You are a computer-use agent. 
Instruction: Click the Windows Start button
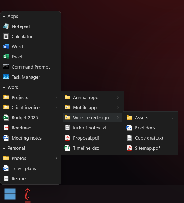click(10, 194)
